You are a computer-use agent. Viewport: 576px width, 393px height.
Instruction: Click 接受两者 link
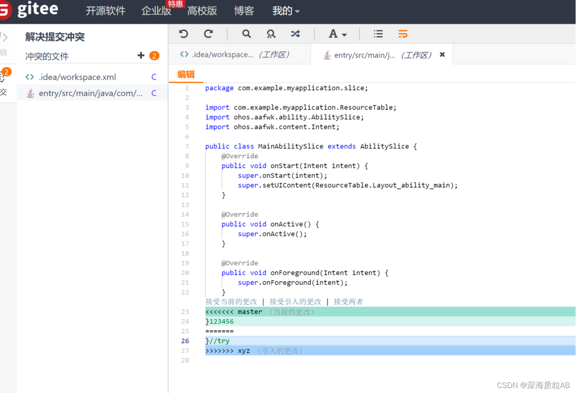coord(348,302)
